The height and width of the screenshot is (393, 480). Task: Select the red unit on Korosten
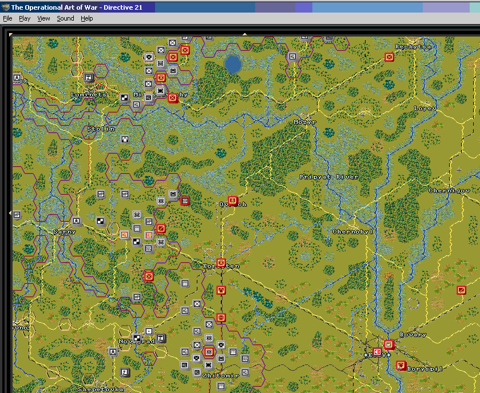(221, 263)
